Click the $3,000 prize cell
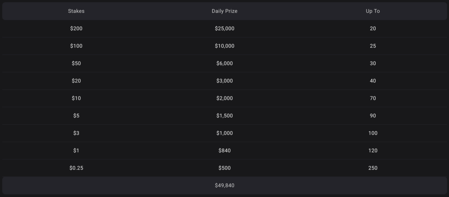The height and width of the screenshot is (197, 449). pos(224,81)
